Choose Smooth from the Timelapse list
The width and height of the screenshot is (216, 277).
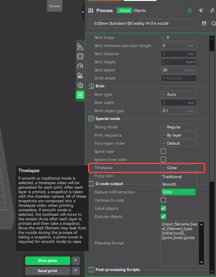(169, 184)
